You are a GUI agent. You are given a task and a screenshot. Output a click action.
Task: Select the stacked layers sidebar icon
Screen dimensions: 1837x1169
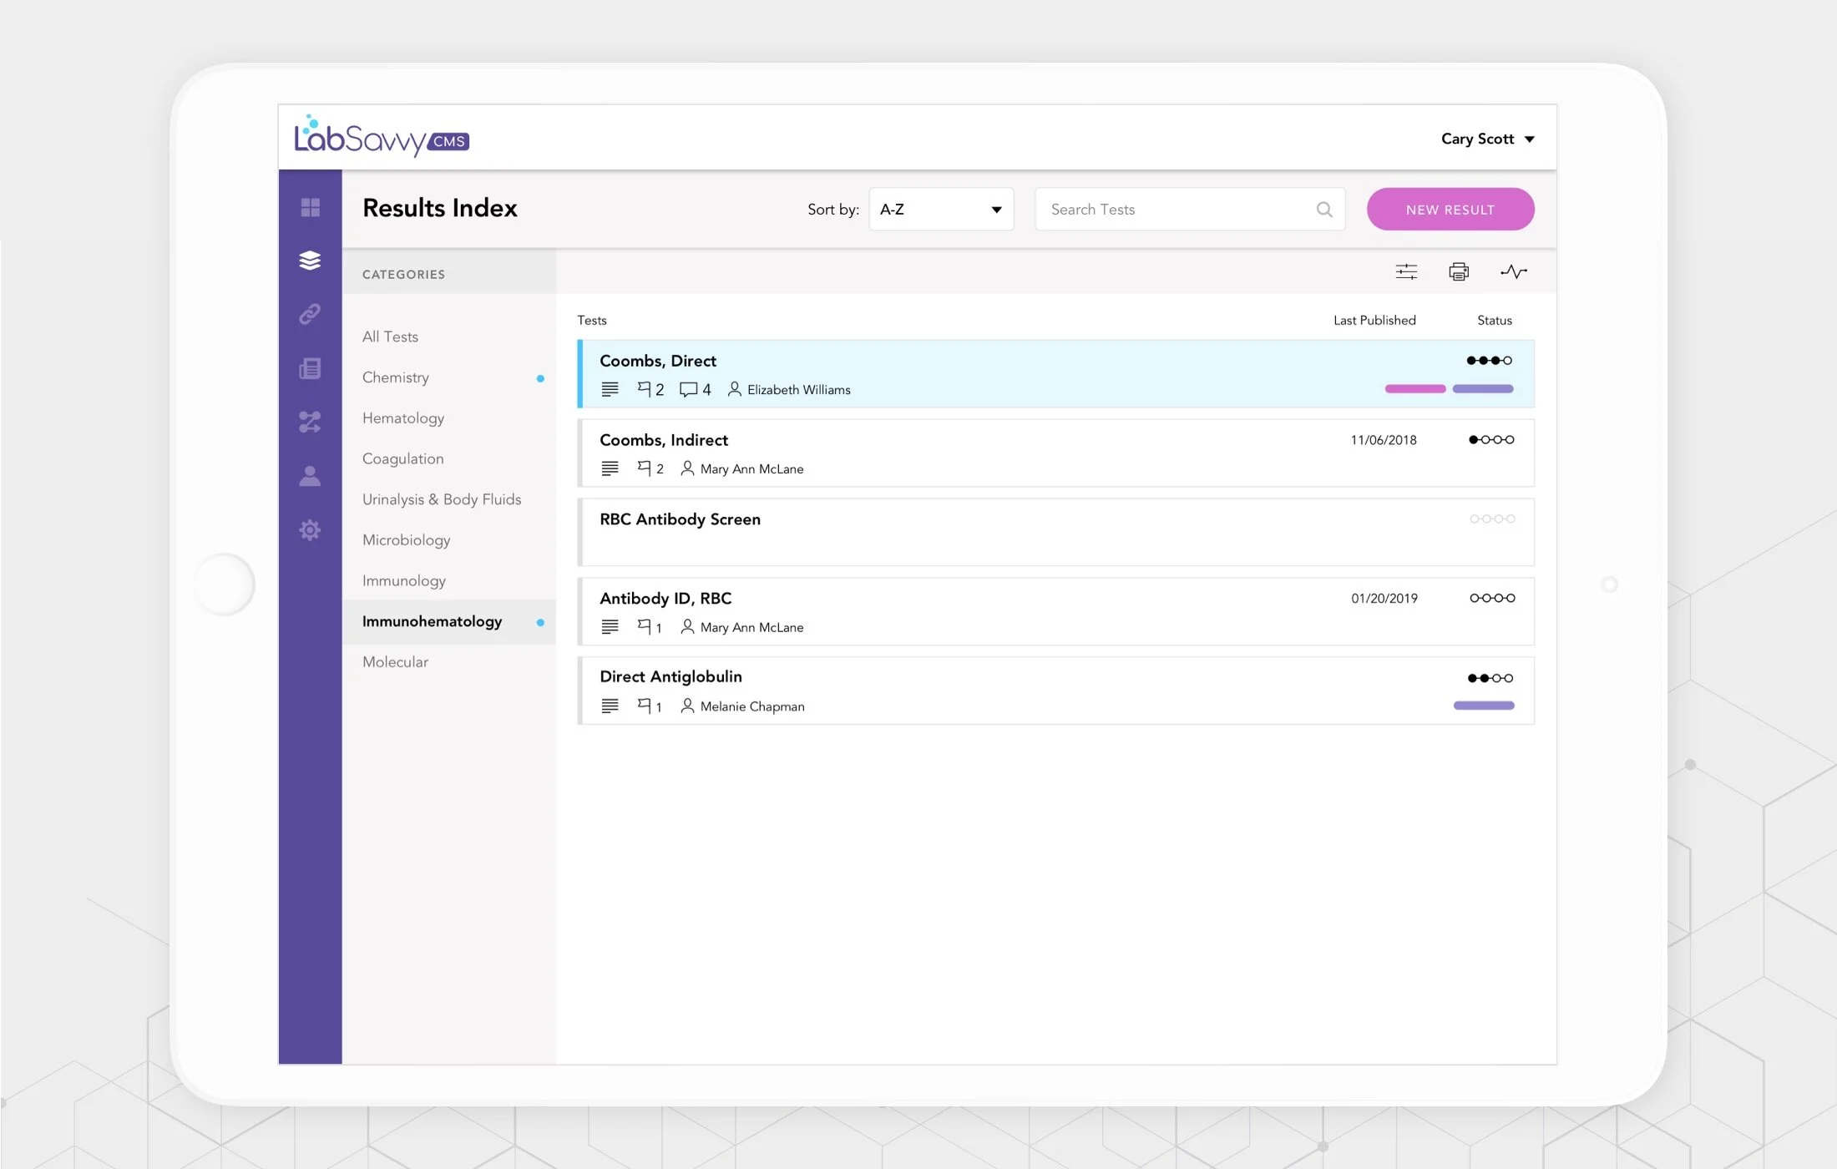310,261
